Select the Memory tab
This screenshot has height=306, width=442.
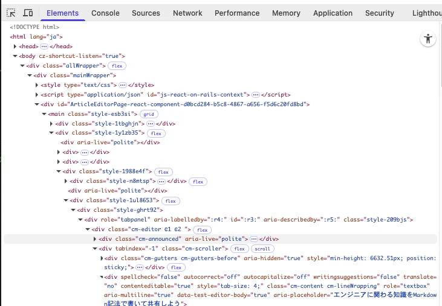pos(286,13)
